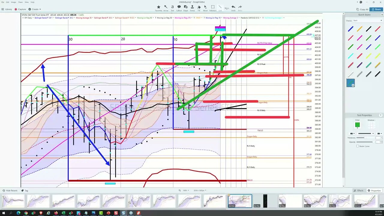Image resolution: width=384 pixels, height=216 pixels.
Task: Pick the black line style in first row
Action: coord(368,29)
